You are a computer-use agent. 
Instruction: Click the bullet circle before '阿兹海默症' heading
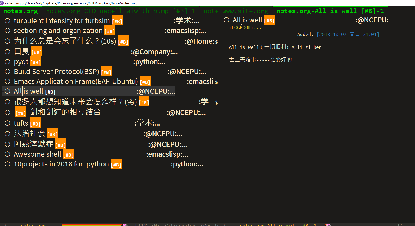point(8,144)
